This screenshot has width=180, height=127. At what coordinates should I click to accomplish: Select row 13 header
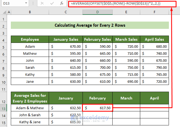[4, 108]
